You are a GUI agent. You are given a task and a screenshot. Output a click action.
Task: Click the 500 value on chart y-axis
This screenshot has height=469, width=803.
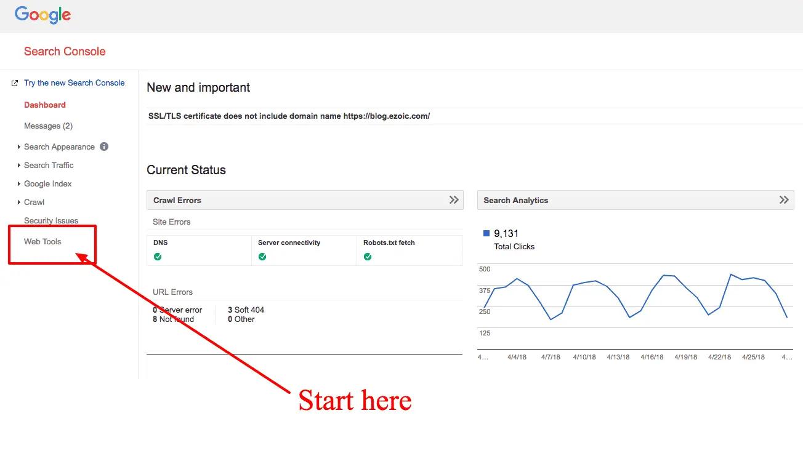pyautogui.click(x=485, y=269)
